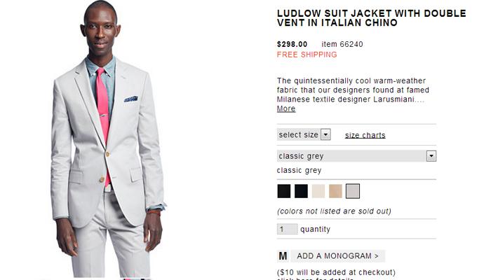Image resolution: width=491 pixels, height=280 pixels.
Task: Click the Ludlow Suit Jacket product title
Action: (371, 18)
